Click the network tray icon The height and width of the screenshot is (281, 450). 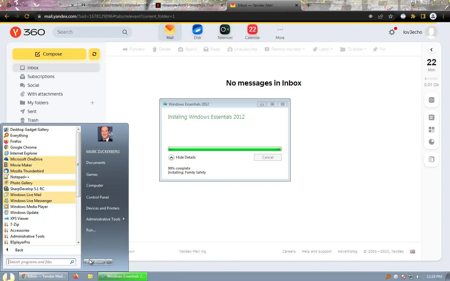point(411,276)
